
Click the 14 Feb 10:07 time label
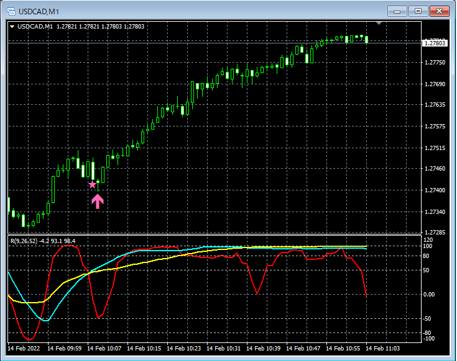pyautogui.click(x=104, y=348)
